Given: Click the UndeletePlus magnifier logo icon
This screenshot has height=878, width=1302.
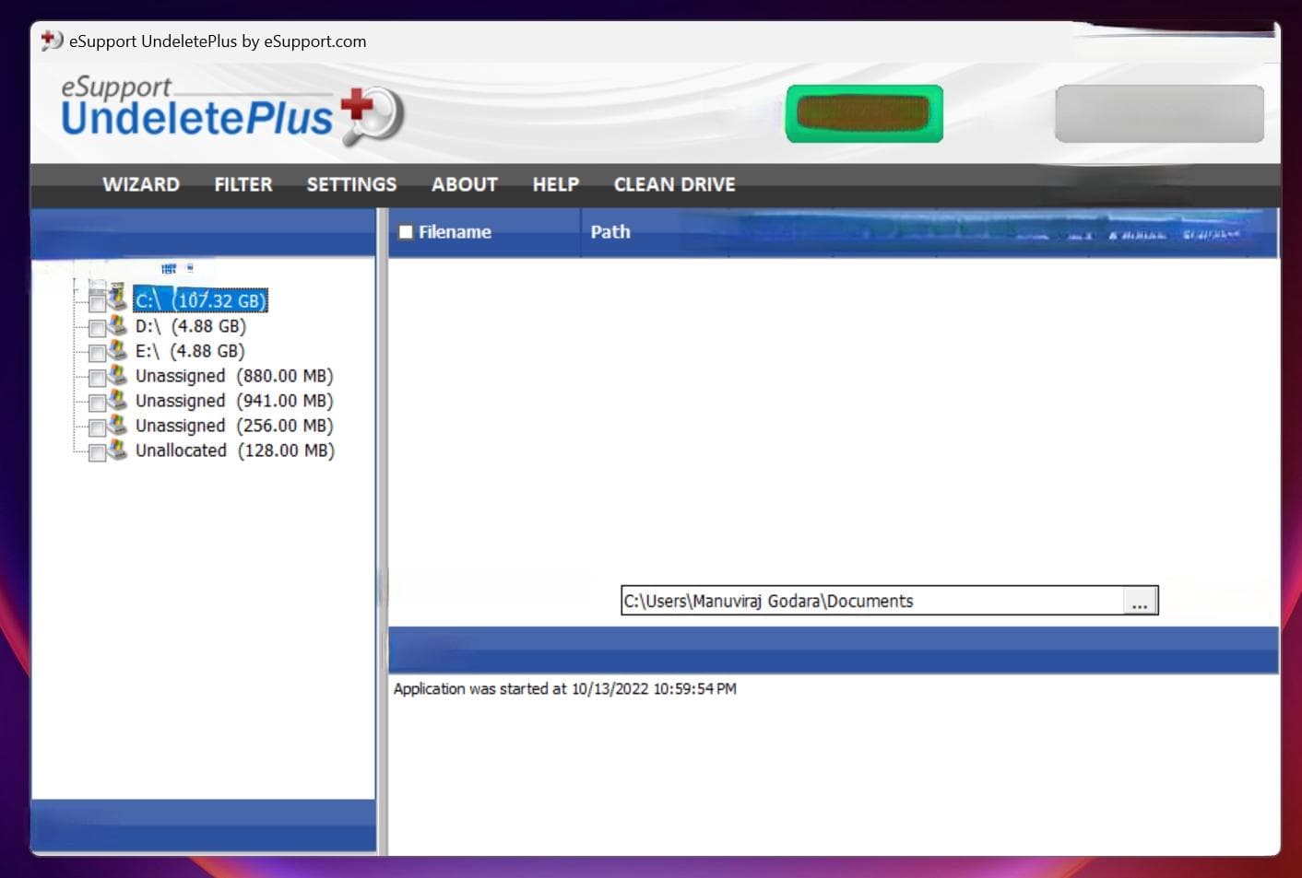Looking at the screenshot, I should click(x=373, y=116).
